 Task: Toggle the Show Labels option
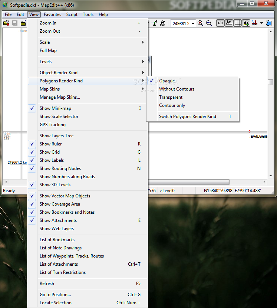(x=88, y=160)
